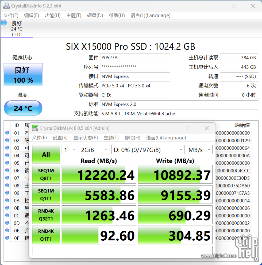Click the blue status dot for attribute 0A
This screenshot has width=262, height=265.
(x=7, y=201)
